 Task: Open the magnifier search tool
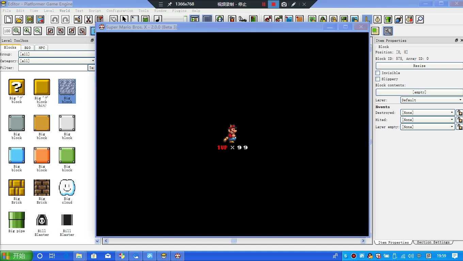[420, 19]
